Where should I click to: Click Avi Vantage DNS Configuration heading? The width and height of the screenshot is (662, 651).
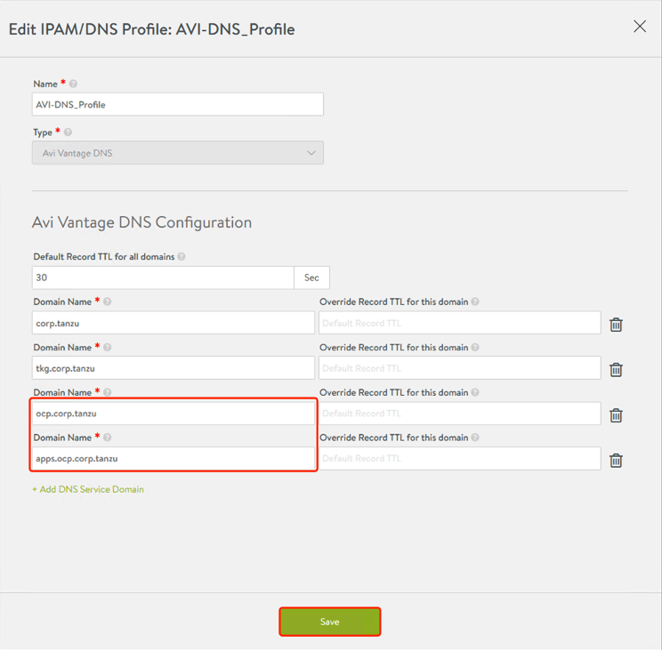(x=141, y=222)
